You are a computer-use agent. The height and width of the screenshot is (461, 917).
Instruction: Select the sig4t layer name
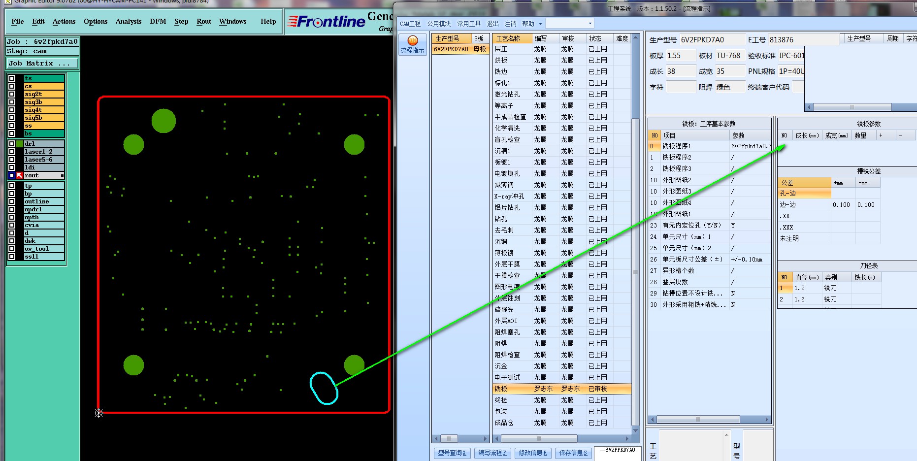tap(44, 110)
